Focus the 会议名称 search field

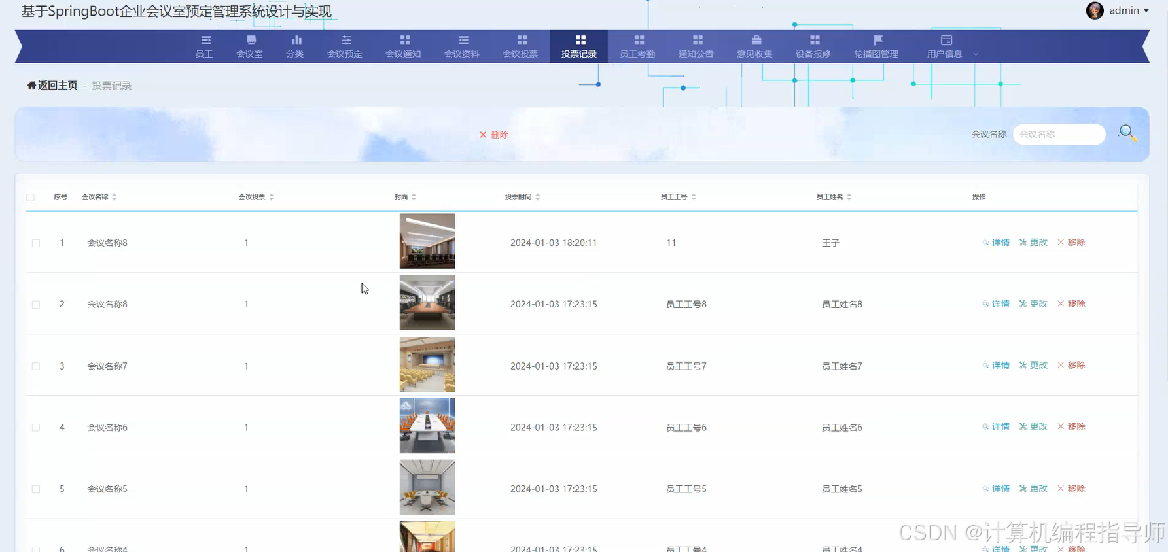click(1059, 134)
